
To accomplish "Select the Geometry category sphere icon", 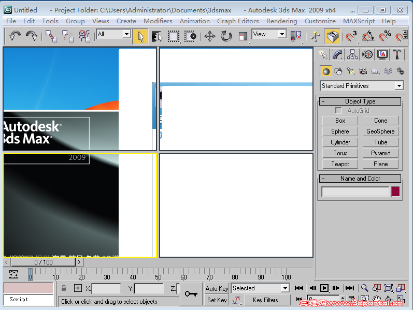I will pos(326,71).
